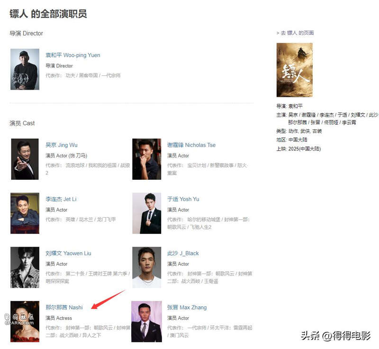Open the Nashi actress link

(64, 308)
